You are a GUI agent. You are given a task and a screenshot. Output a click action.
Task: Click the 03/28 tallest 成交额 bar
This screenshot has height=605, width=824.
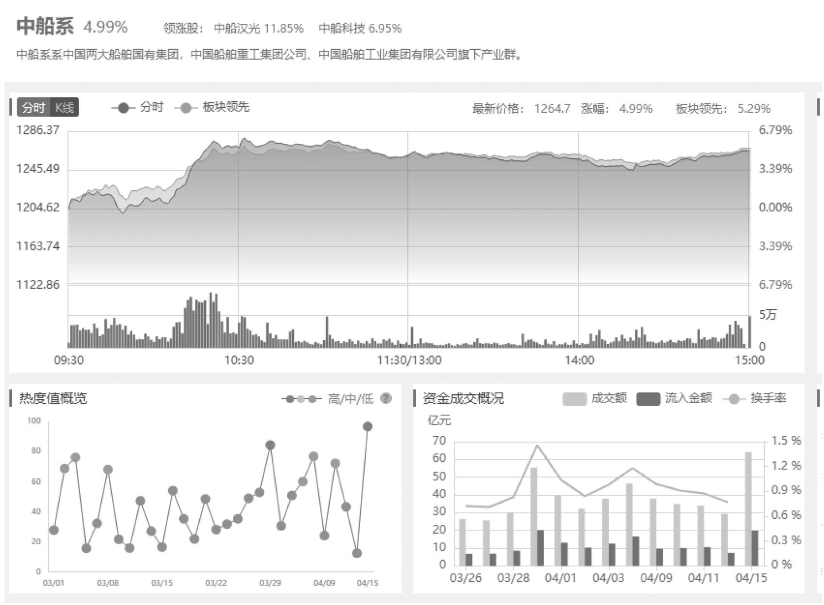(x=534, y=517)
